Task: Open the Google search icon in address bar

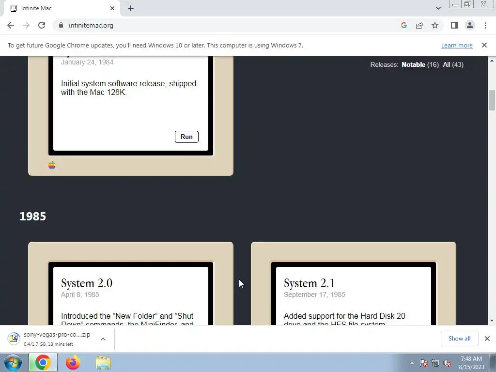Action: (403, 25)
